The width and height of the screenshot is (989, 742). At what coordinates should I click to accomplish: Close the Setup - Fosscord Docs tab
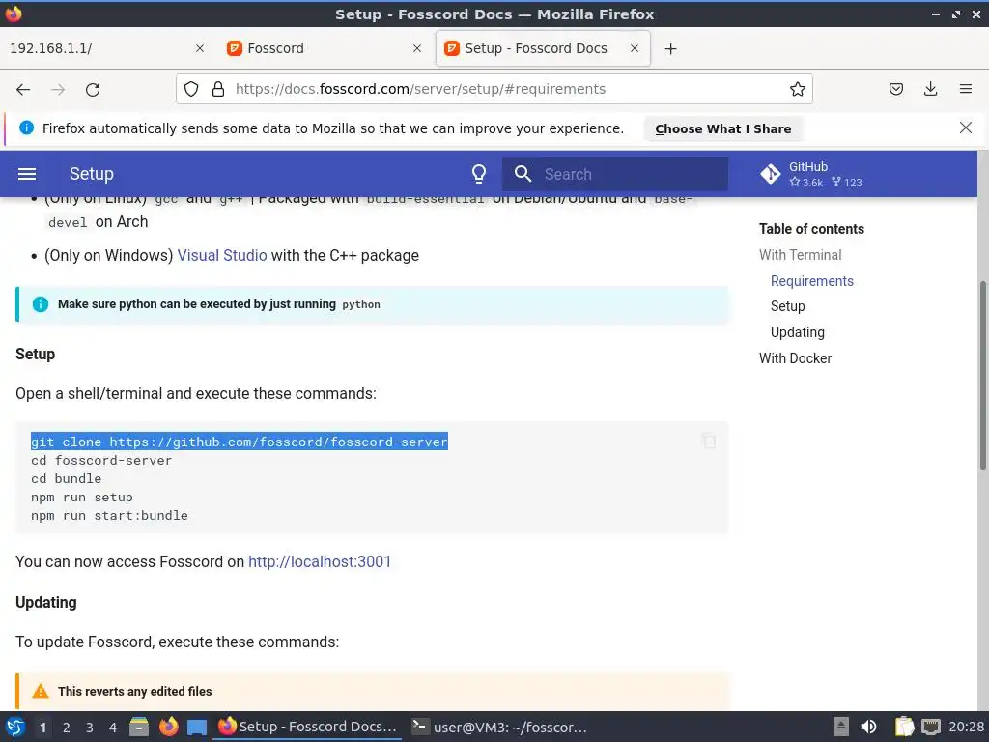point(635,48)
